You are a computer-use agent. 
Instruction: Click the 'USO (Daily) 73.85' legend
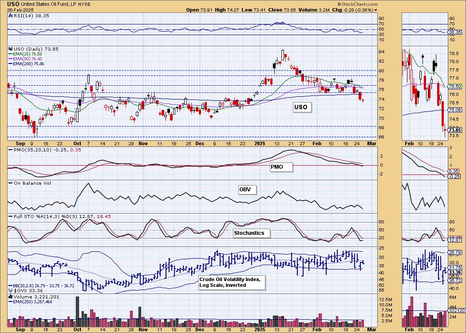tap(36, 49)
